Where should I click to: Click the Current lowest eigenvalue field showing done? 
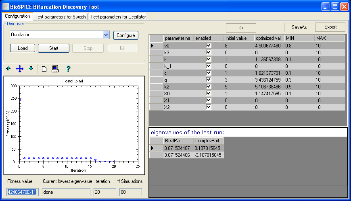pyautogui.click(x=66, y=192)
